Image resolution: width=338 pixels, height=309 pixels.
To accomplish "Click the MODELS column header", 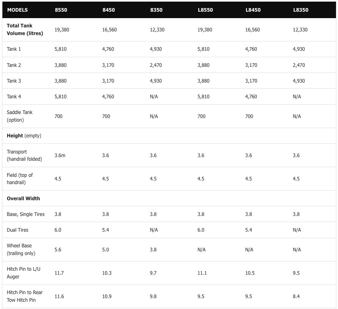I will [17, 10].
